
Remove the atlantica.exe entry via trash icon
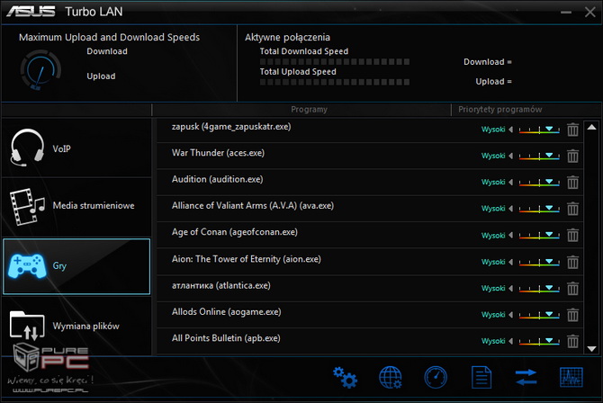[572, 289]
